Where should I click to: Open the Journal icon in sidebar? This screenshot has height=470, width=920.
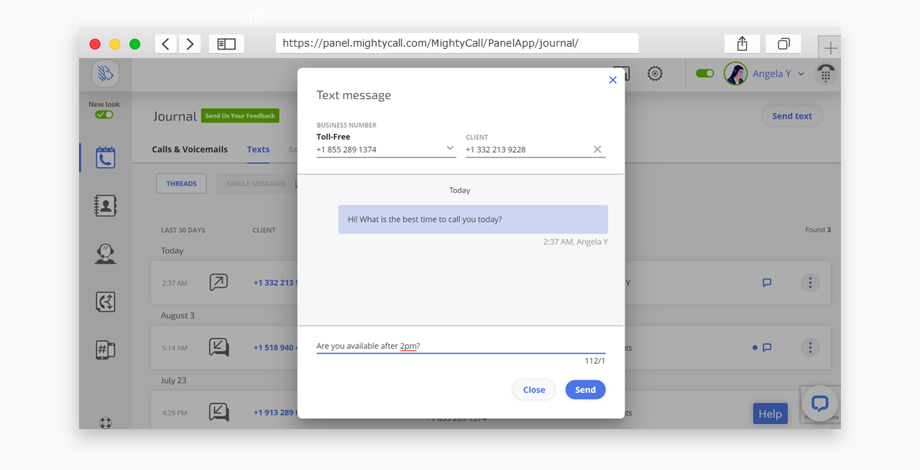tap(106, 157)
